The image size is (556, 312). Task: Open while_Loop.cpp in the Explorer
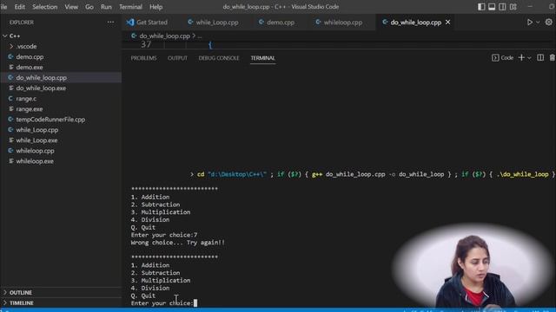[x=37, y=130]
